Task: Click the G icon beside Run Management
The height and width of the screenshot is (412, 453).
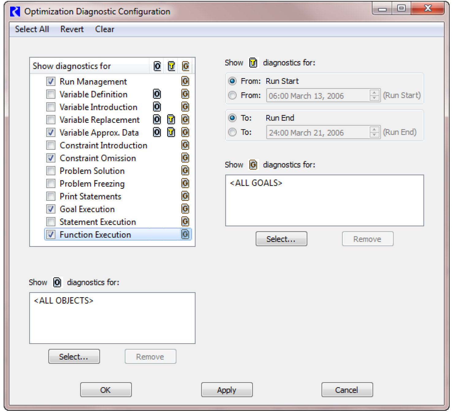Action: click(185, 81)
